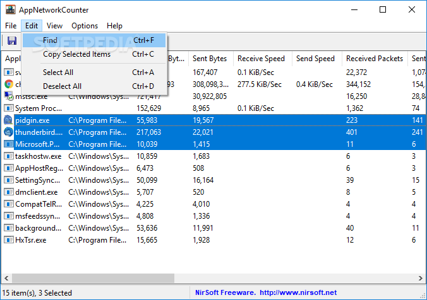Click the msfeedssyn row icon

tap(9, 216)
